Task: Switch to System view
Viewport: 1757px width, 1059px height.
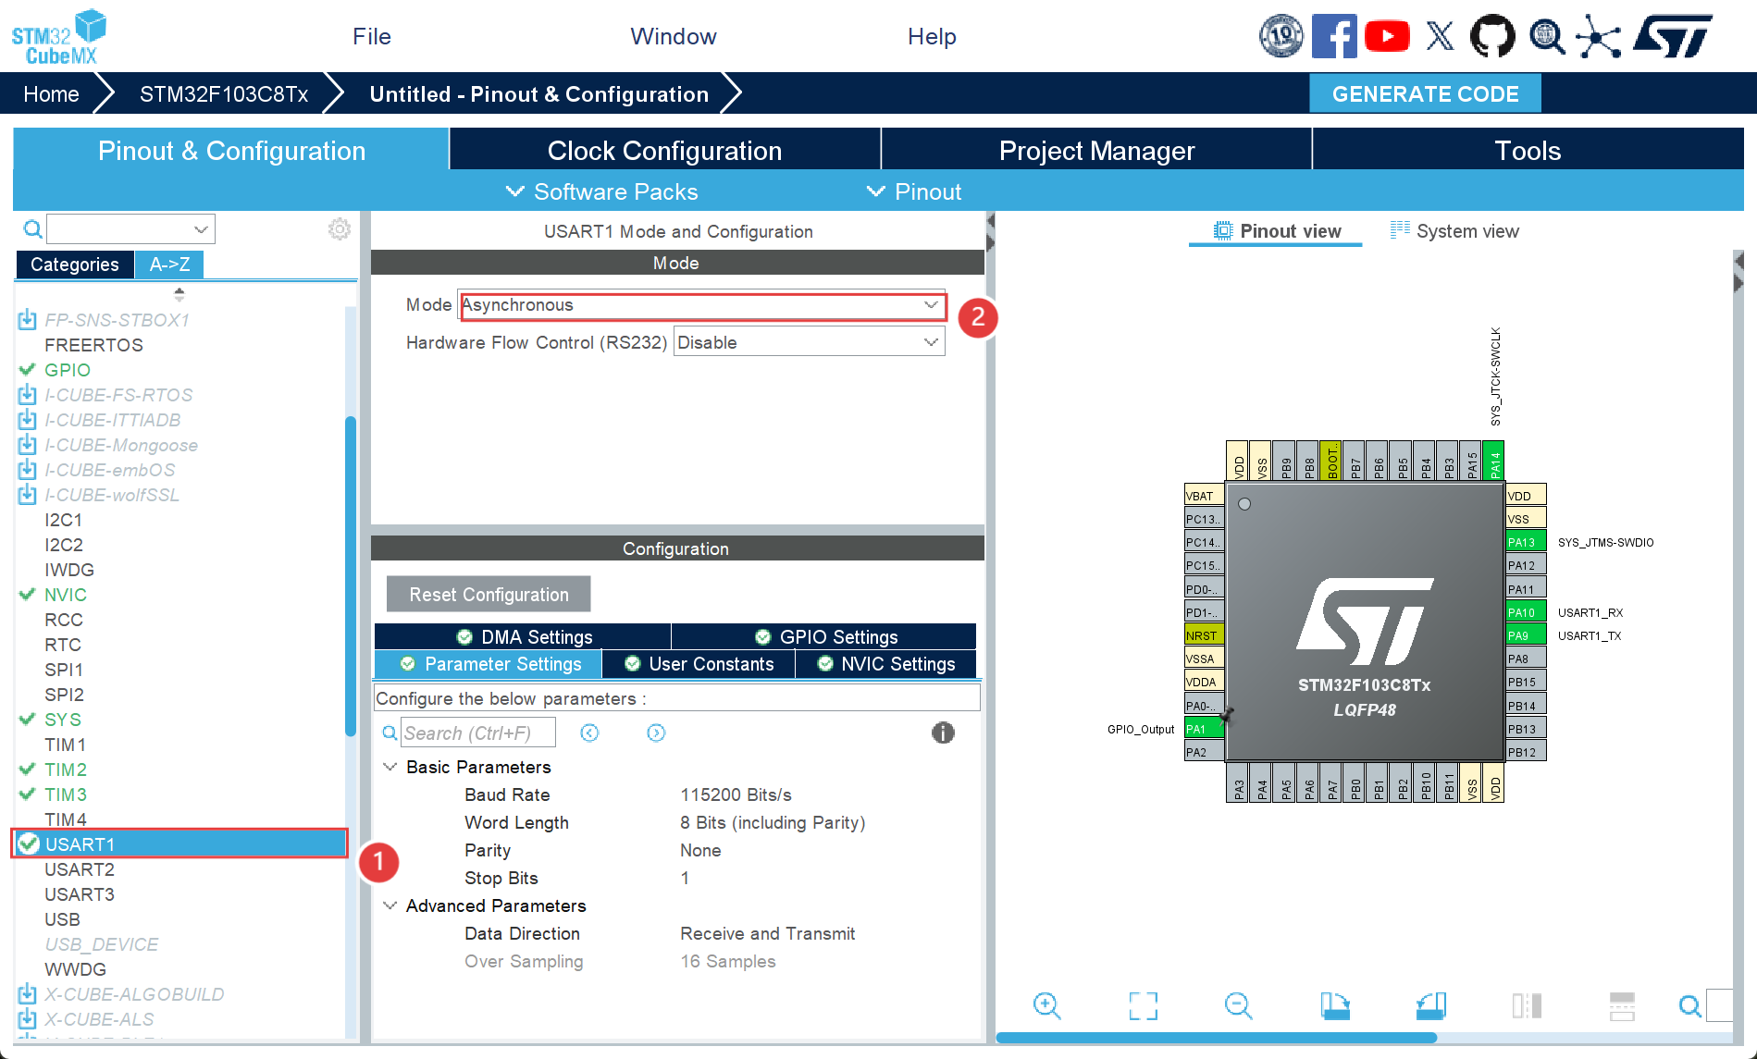Action: [x=1454, y=231]
